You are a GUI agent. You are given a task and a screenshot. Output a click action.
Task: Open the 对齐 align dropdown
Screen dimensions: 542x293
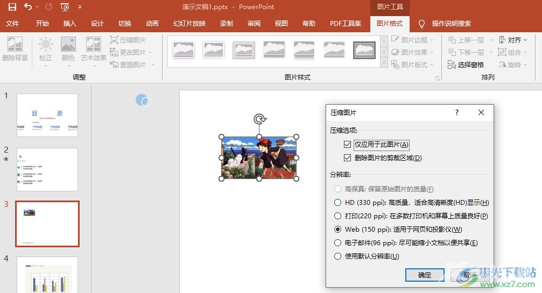[513, 40]
